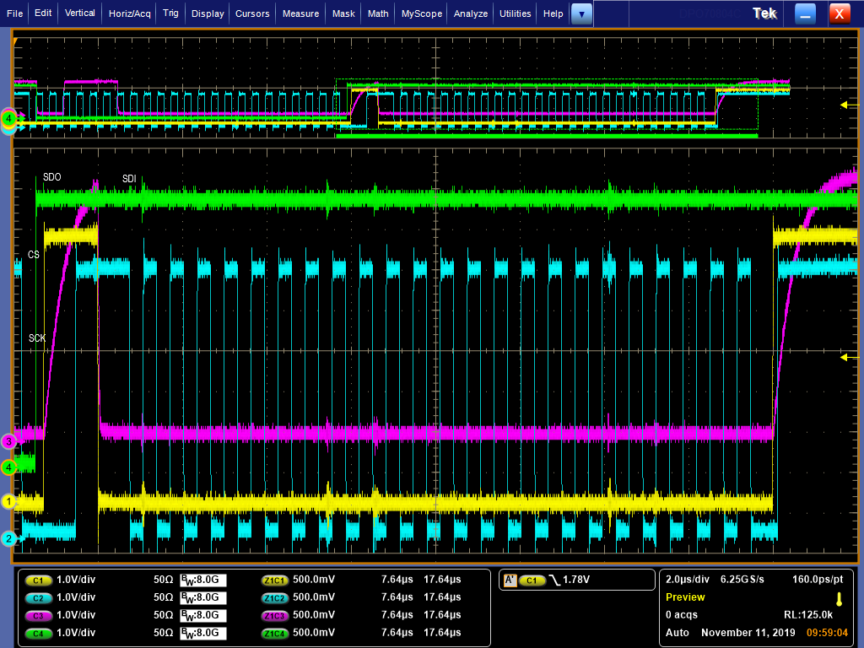Image resolution: width=864 pixels, height=648 pixels.
Task: Click the magenta C3 channel badge
Action: pos(37,615)
